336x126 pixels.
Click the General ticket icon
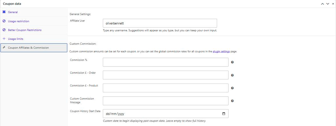4,12
